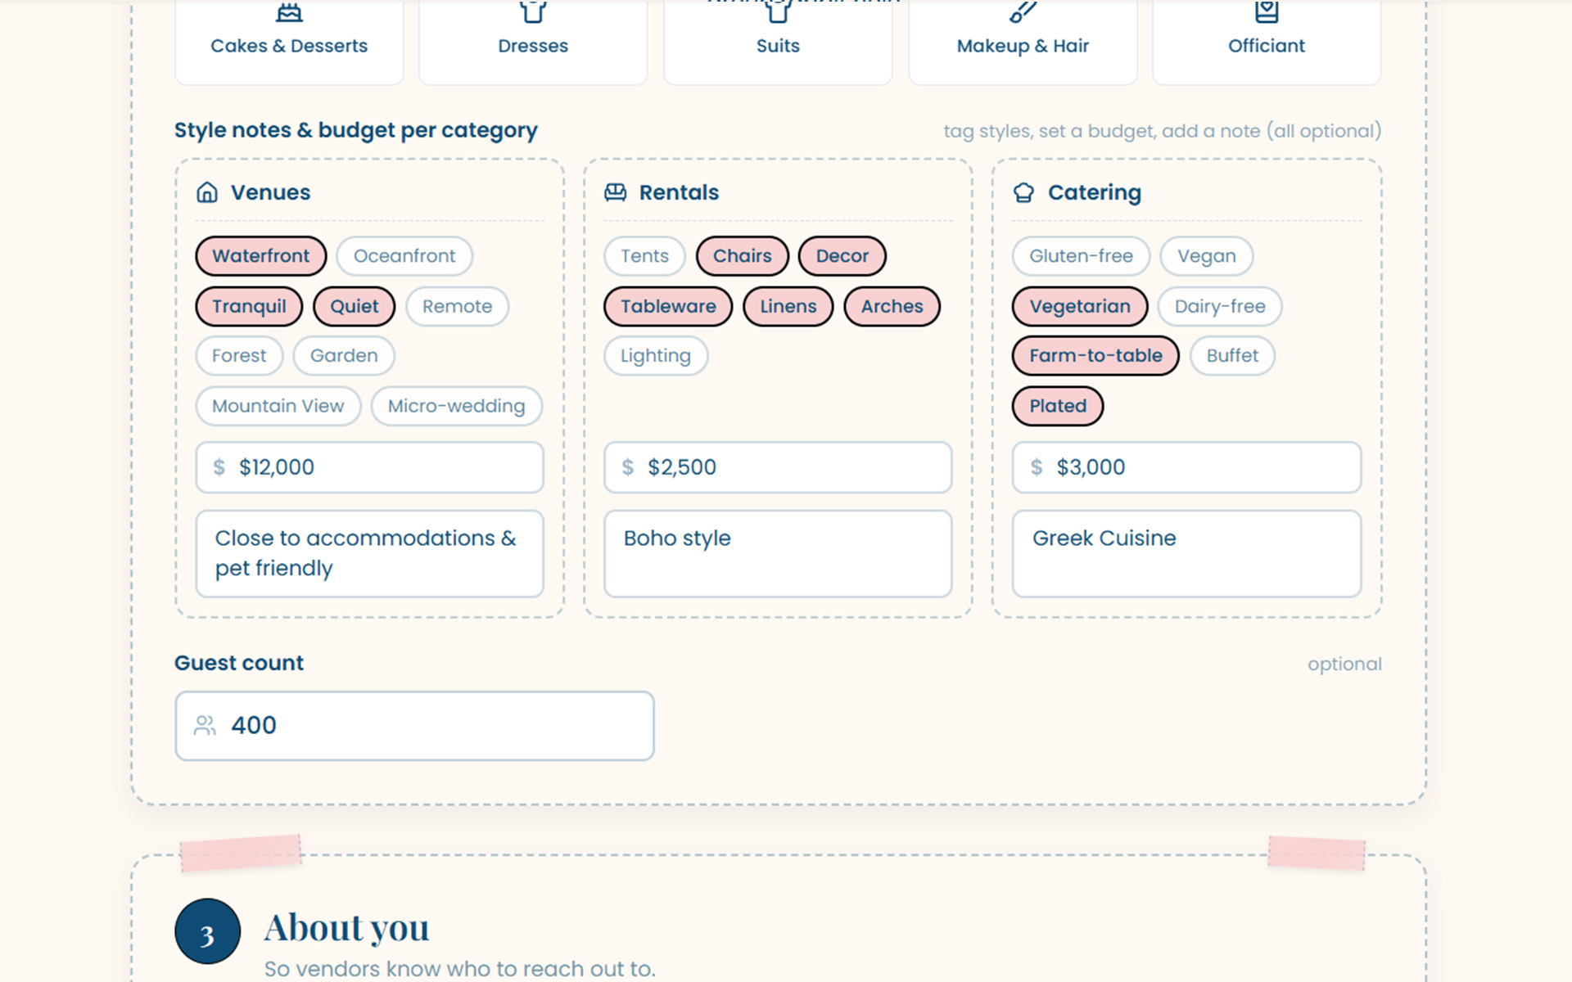The width and height of the screenshot is (1572, 982).
Task: Toggle the Forest venue tag
Action: coord(239,356)
